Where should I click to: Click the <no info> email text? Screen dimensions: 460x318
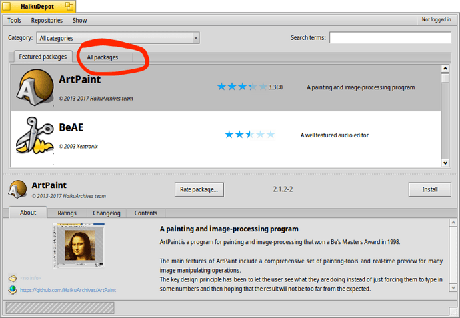point(31,278)
